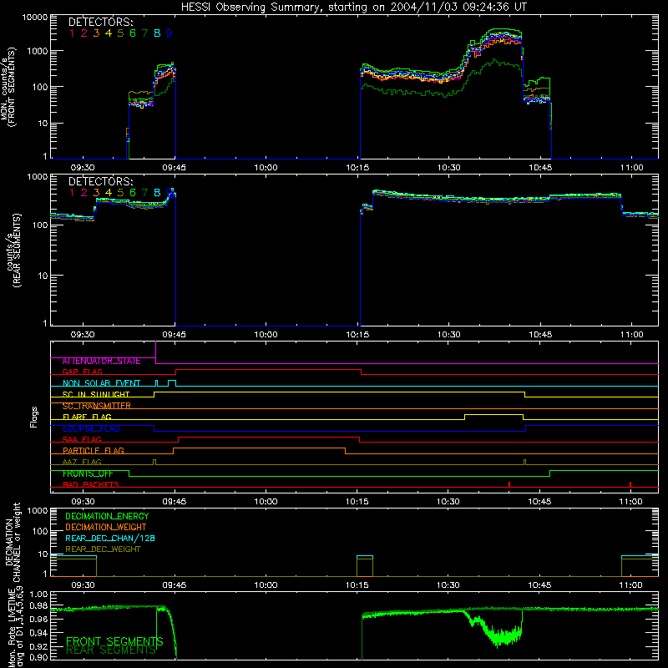Screen dimensions: 668x668
Task: Click the ECLIPSE_FLAG label
Action: click(x=91, y=428)
